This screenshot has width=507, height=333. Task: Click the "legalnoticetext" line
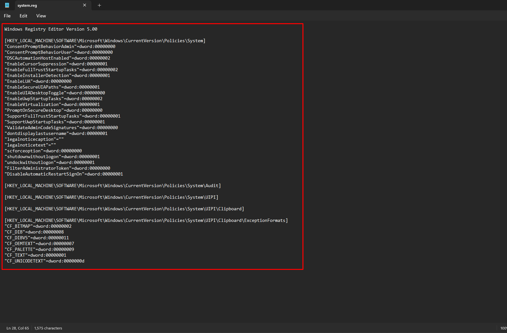(30, 145)
